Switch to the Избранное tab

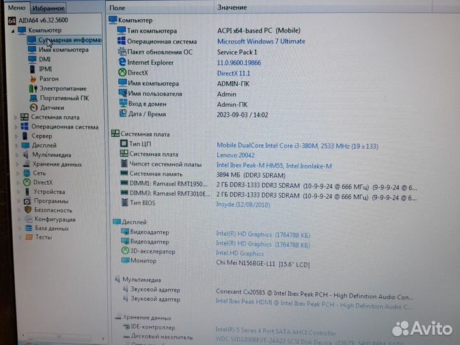48,8
